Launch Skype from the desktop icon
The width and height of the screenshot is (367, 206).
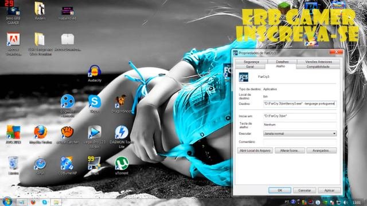coord(95,104)
